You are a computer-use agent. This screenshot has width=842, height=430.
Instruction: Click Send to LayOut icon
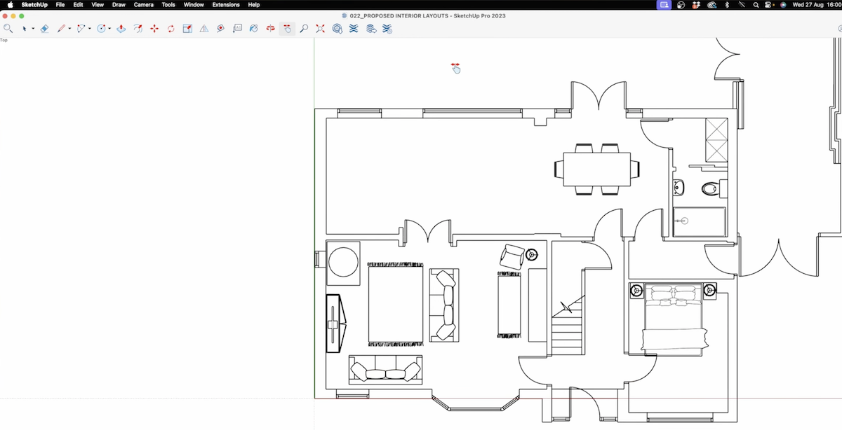coord(370,29)
